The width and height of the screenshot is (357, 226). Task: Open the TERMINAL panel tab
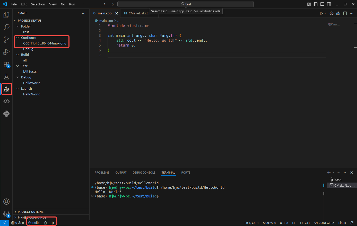tap(168, 173)
